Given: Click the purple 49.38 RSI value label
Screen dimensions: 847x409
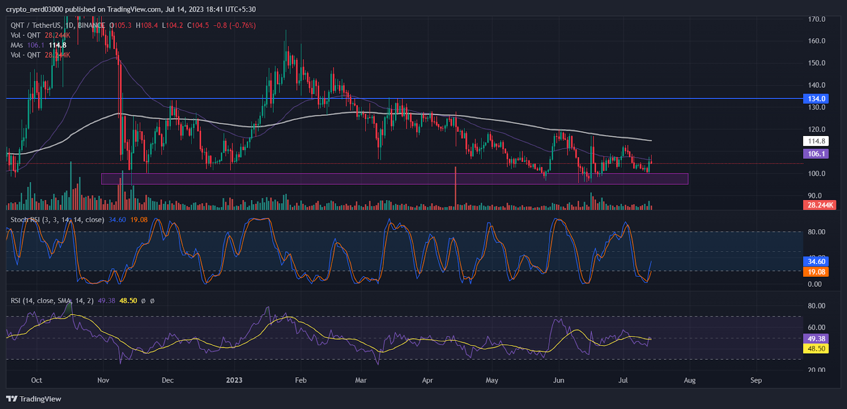Looking at the screenshot, I should (x=816, y=339).
